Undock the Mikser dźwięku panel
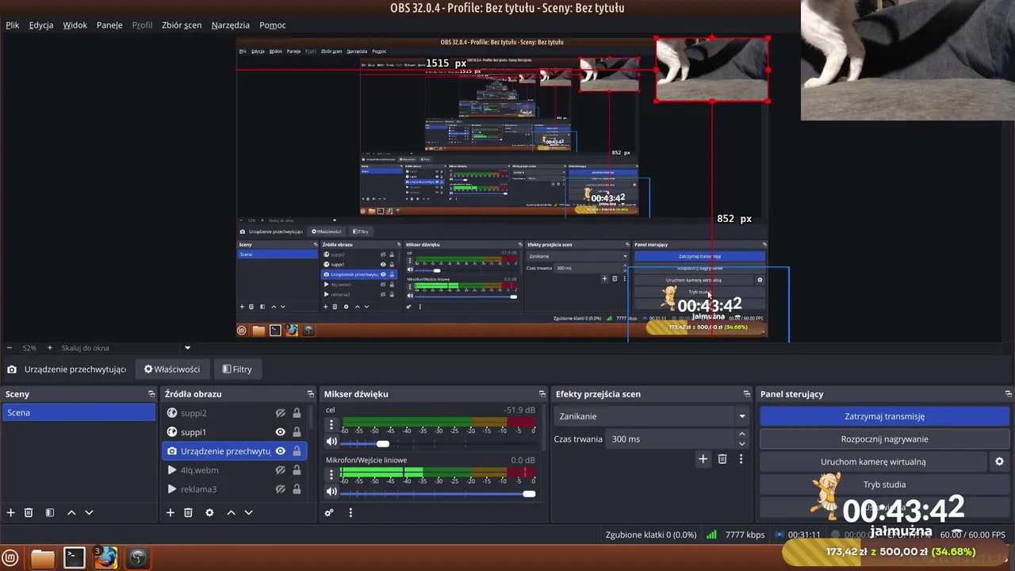The height and width of the screenshot is (571, 1015). point(542,394)
